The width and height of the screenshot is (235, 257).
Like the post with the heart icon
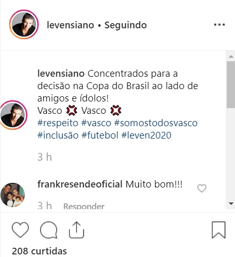(x=20, y=230)
